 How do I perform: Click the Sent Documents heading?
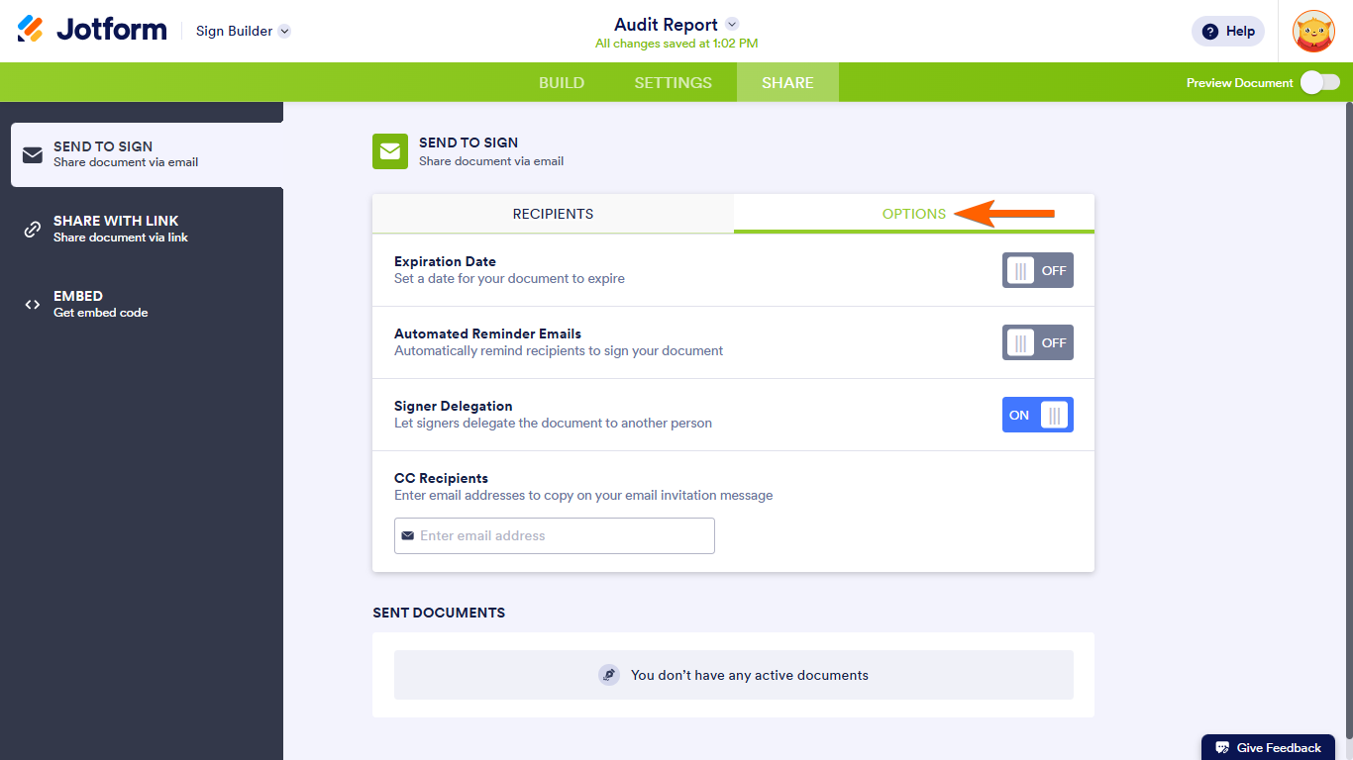tap(439, 613)
